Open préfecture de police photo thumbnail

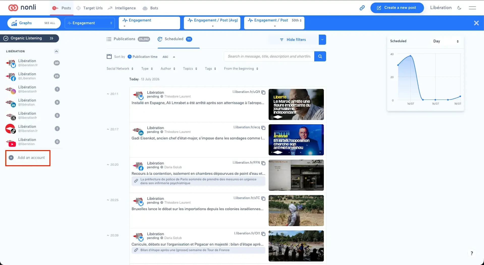click(296, 175)
